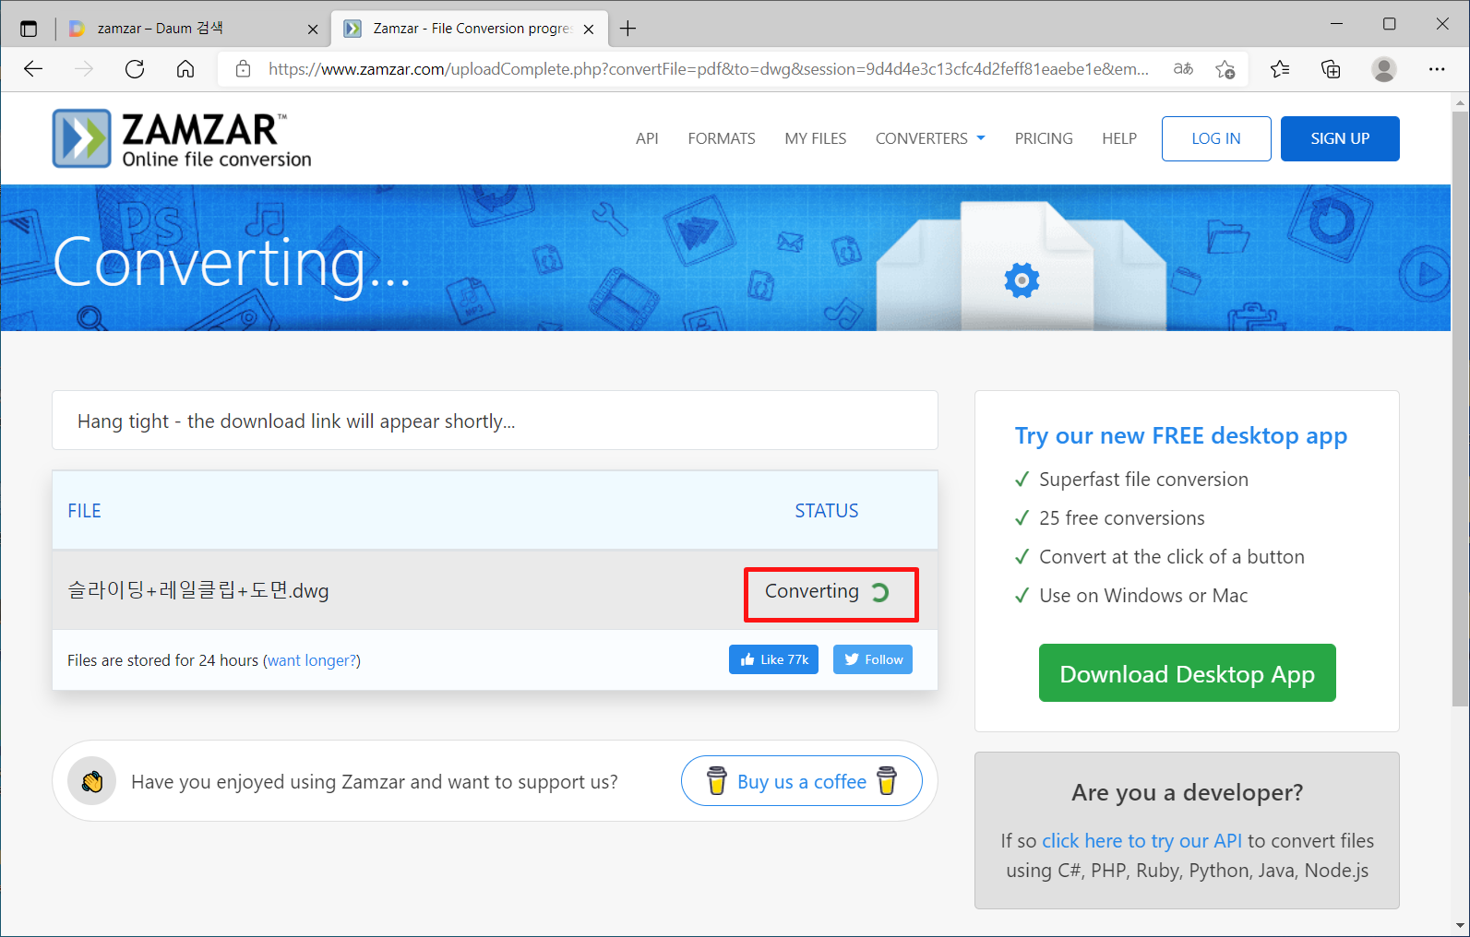The image size is (1470, 937).
Task: Click the SIGN UP button
Action: (x=1340, y=138)
